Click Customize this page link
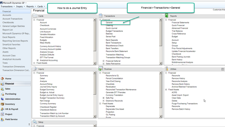Image resolution: width=225 pixels, height=127 pixels. click(219, 10)
